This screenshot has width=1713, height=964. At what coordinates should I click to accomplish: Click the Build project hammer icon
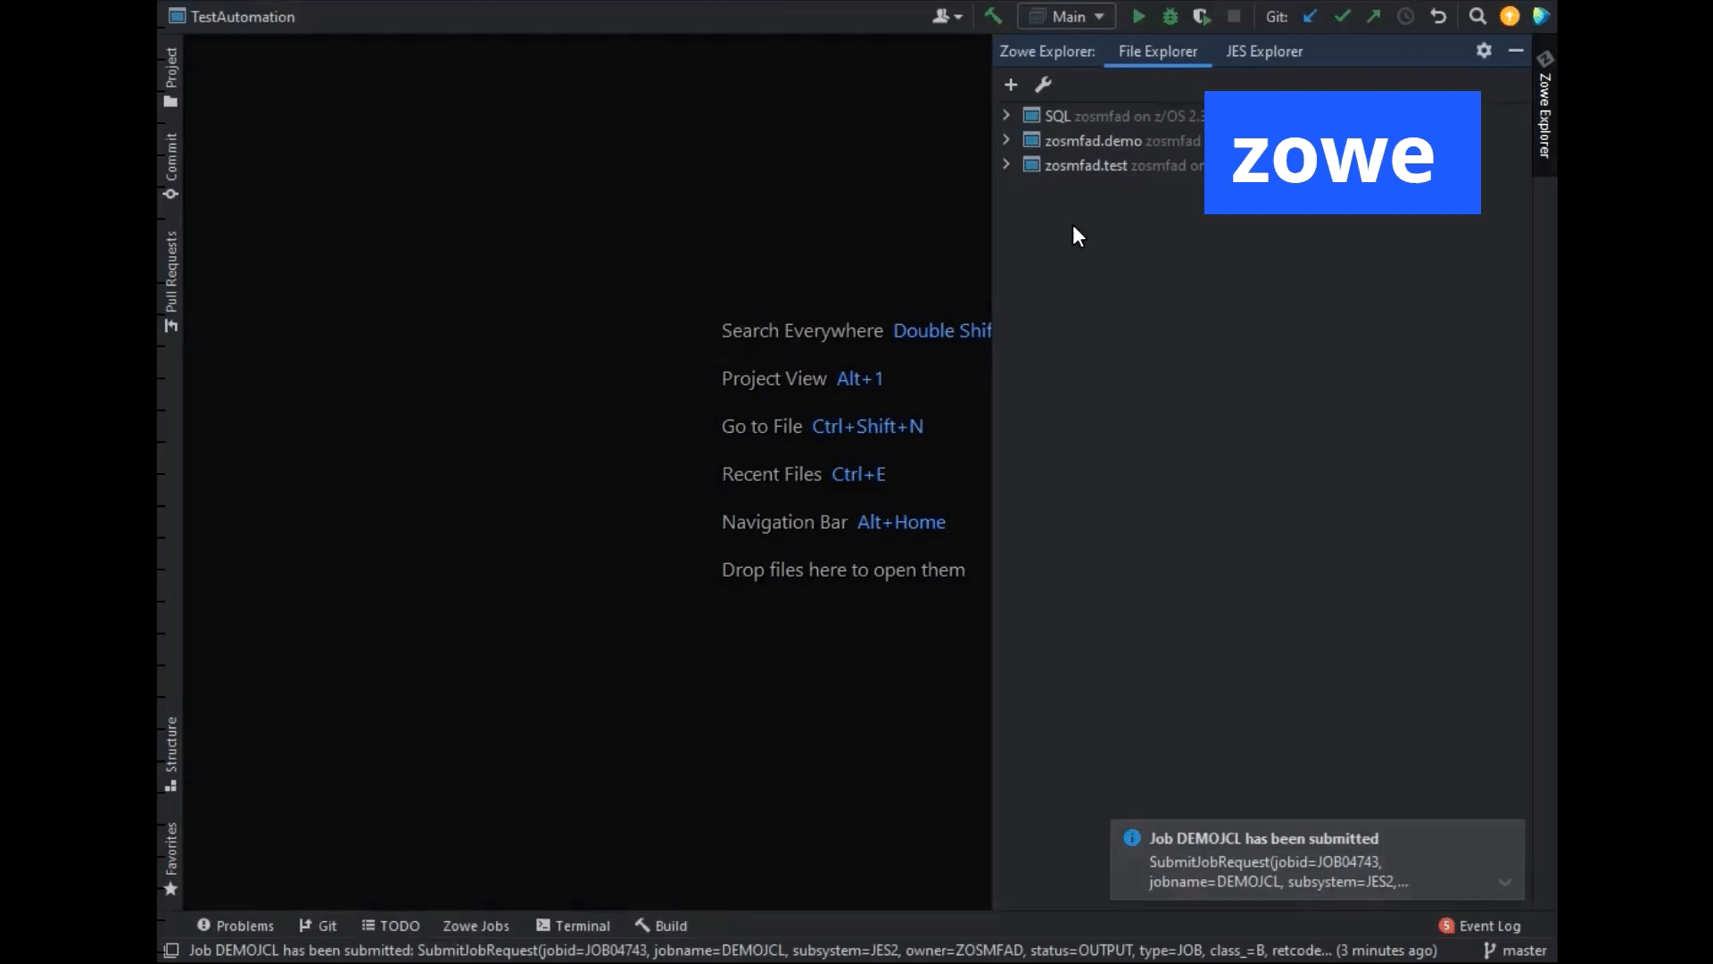click(x=993, y=16)
